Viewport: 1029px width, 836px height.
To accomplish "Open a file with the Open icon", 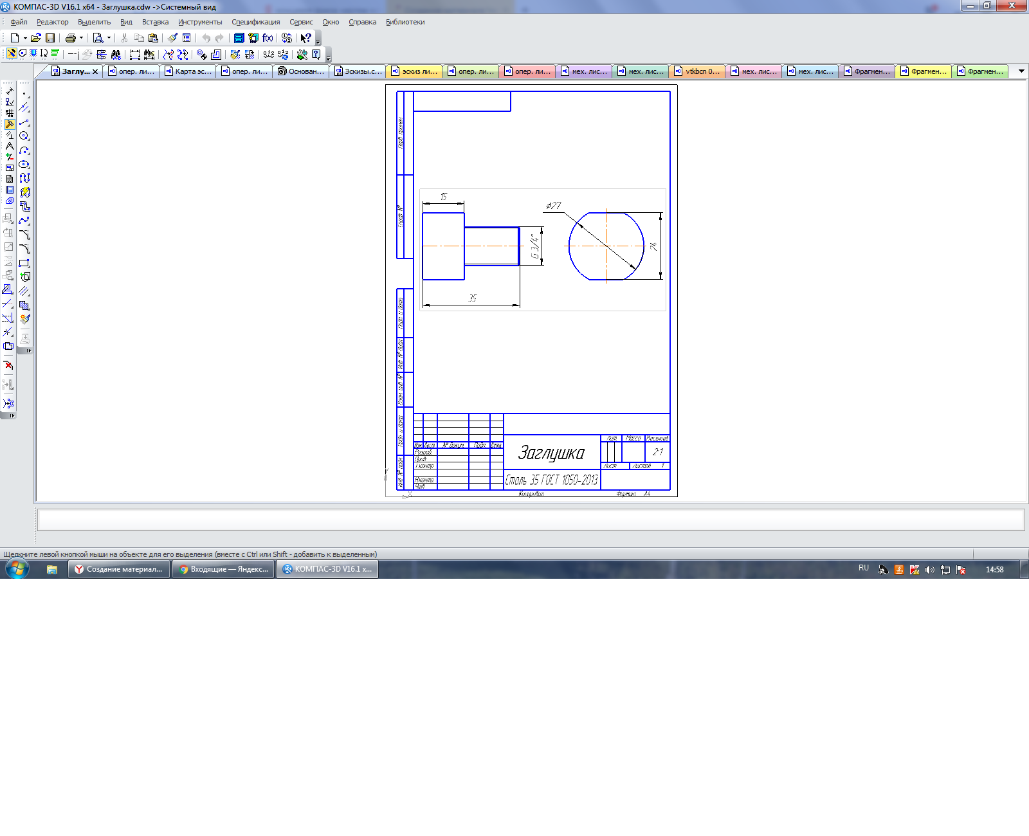I will [x=36, y=38].
